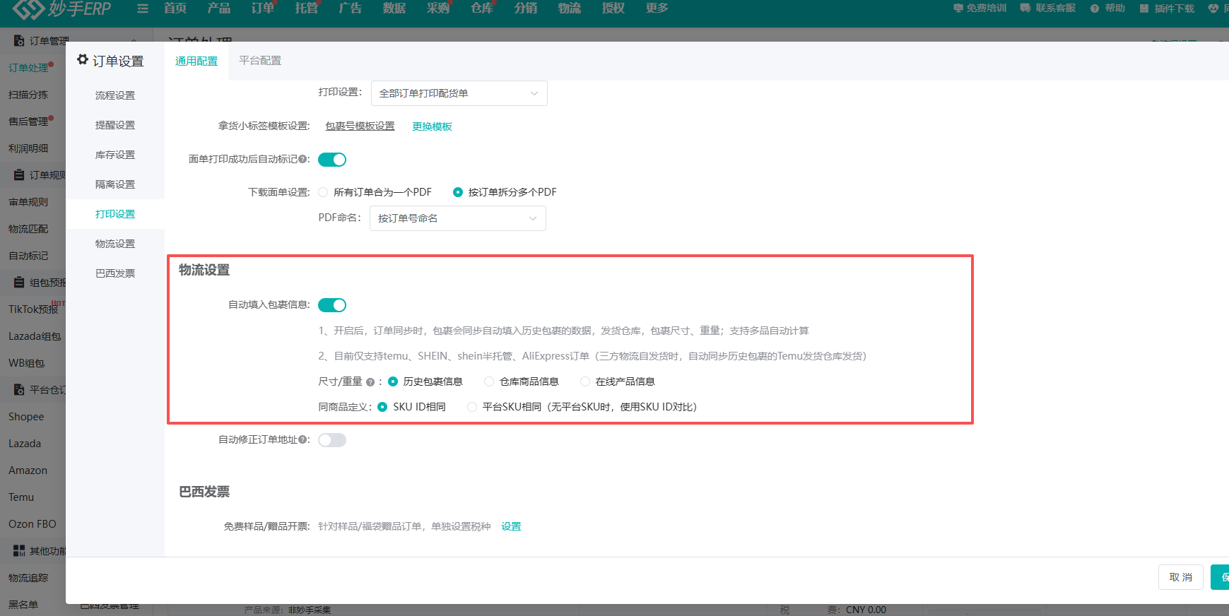The height and width of the screenshot is (616, 1229).
Task: Open the 广告 top menu
Action: [x=351, y=8]
